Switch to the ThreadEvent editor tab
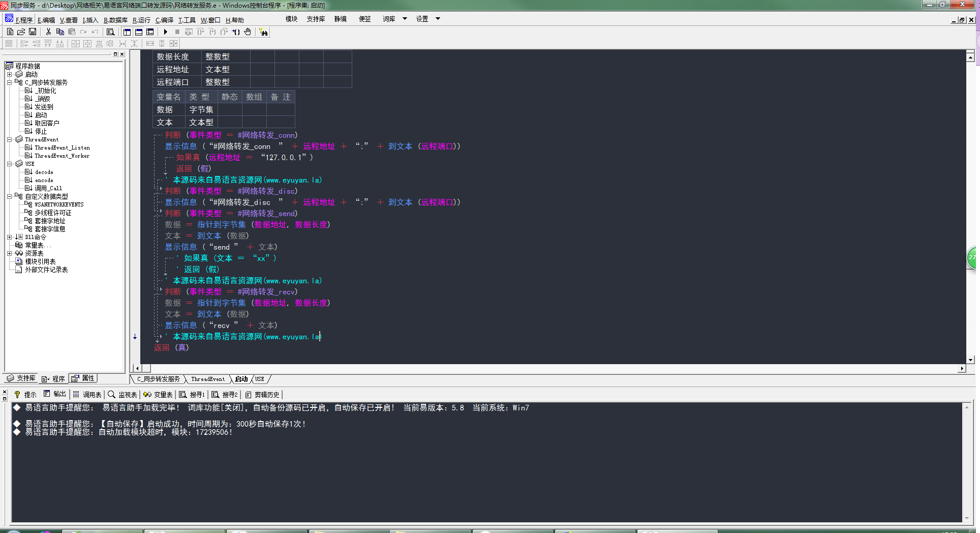980x533 pixels. [207, 379]
